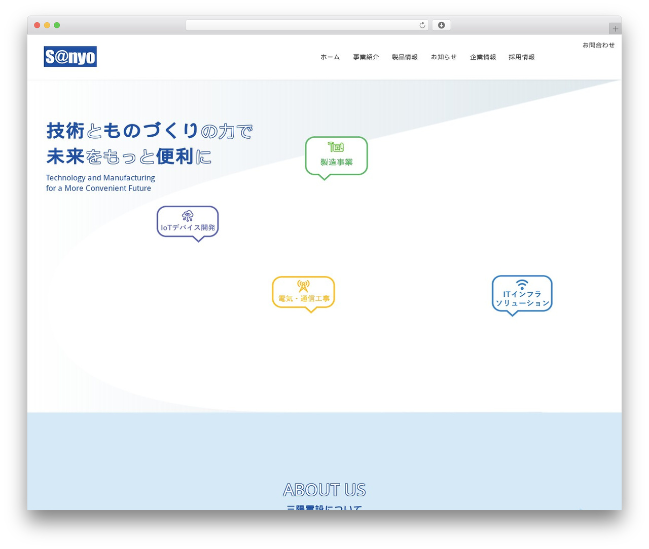Reload the page with refresh icon
Viewport: 649px width, 549px height.
tap(422, 25)
